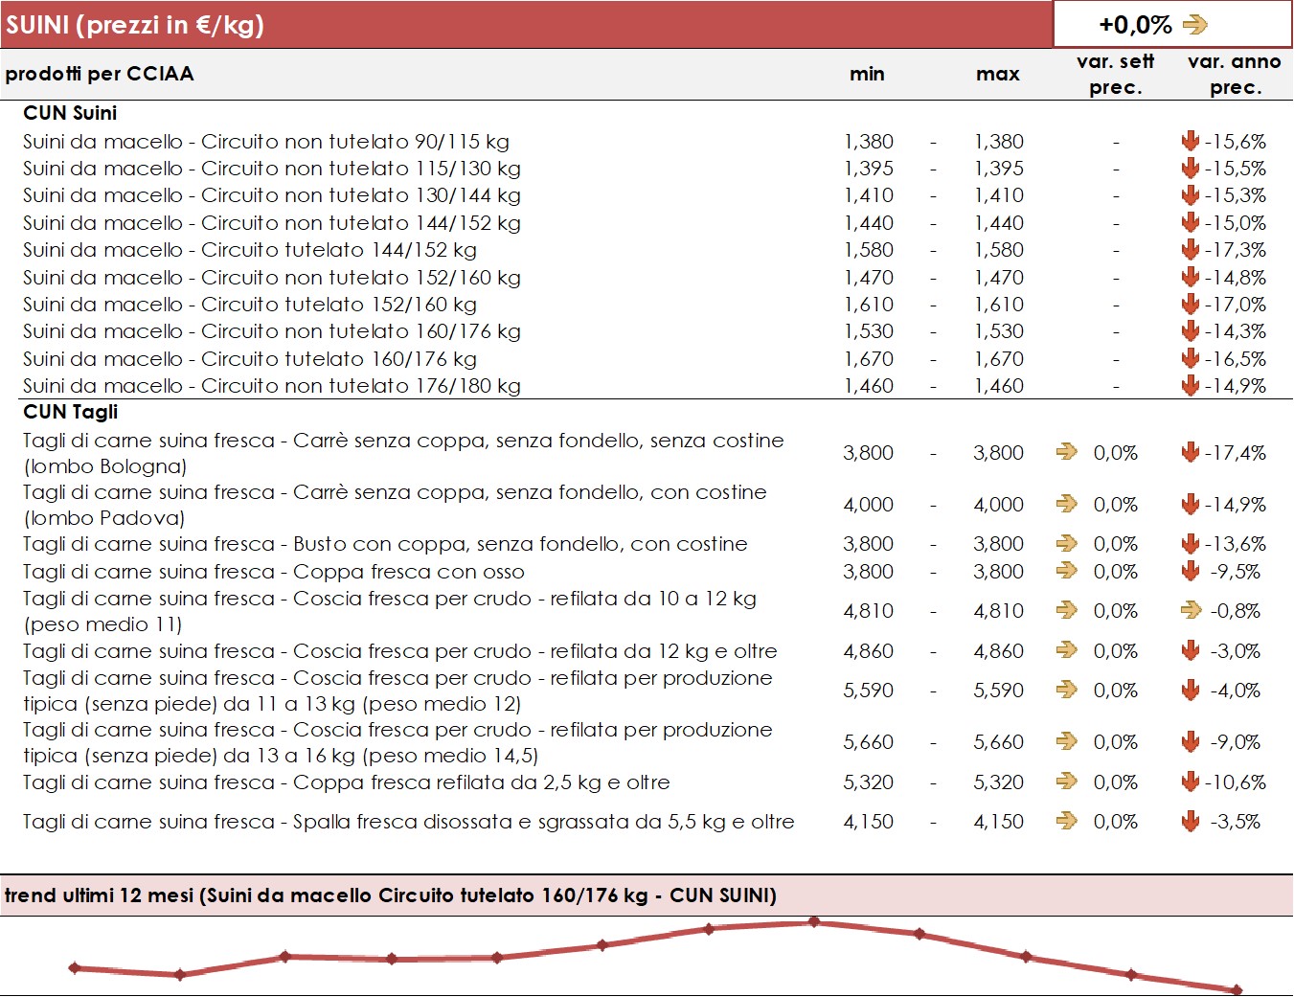Image resolution: width=1294 pixels, height=997 pixels.
Task: Click the red down arrow beside -17,3%
Action: click(x=1191, y=250)
